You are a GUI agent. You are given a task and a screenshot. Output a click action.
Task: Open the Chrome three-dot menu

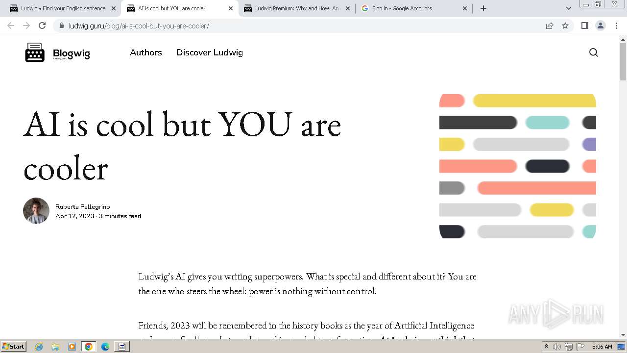pyautogui.click(x=616, y=25)
